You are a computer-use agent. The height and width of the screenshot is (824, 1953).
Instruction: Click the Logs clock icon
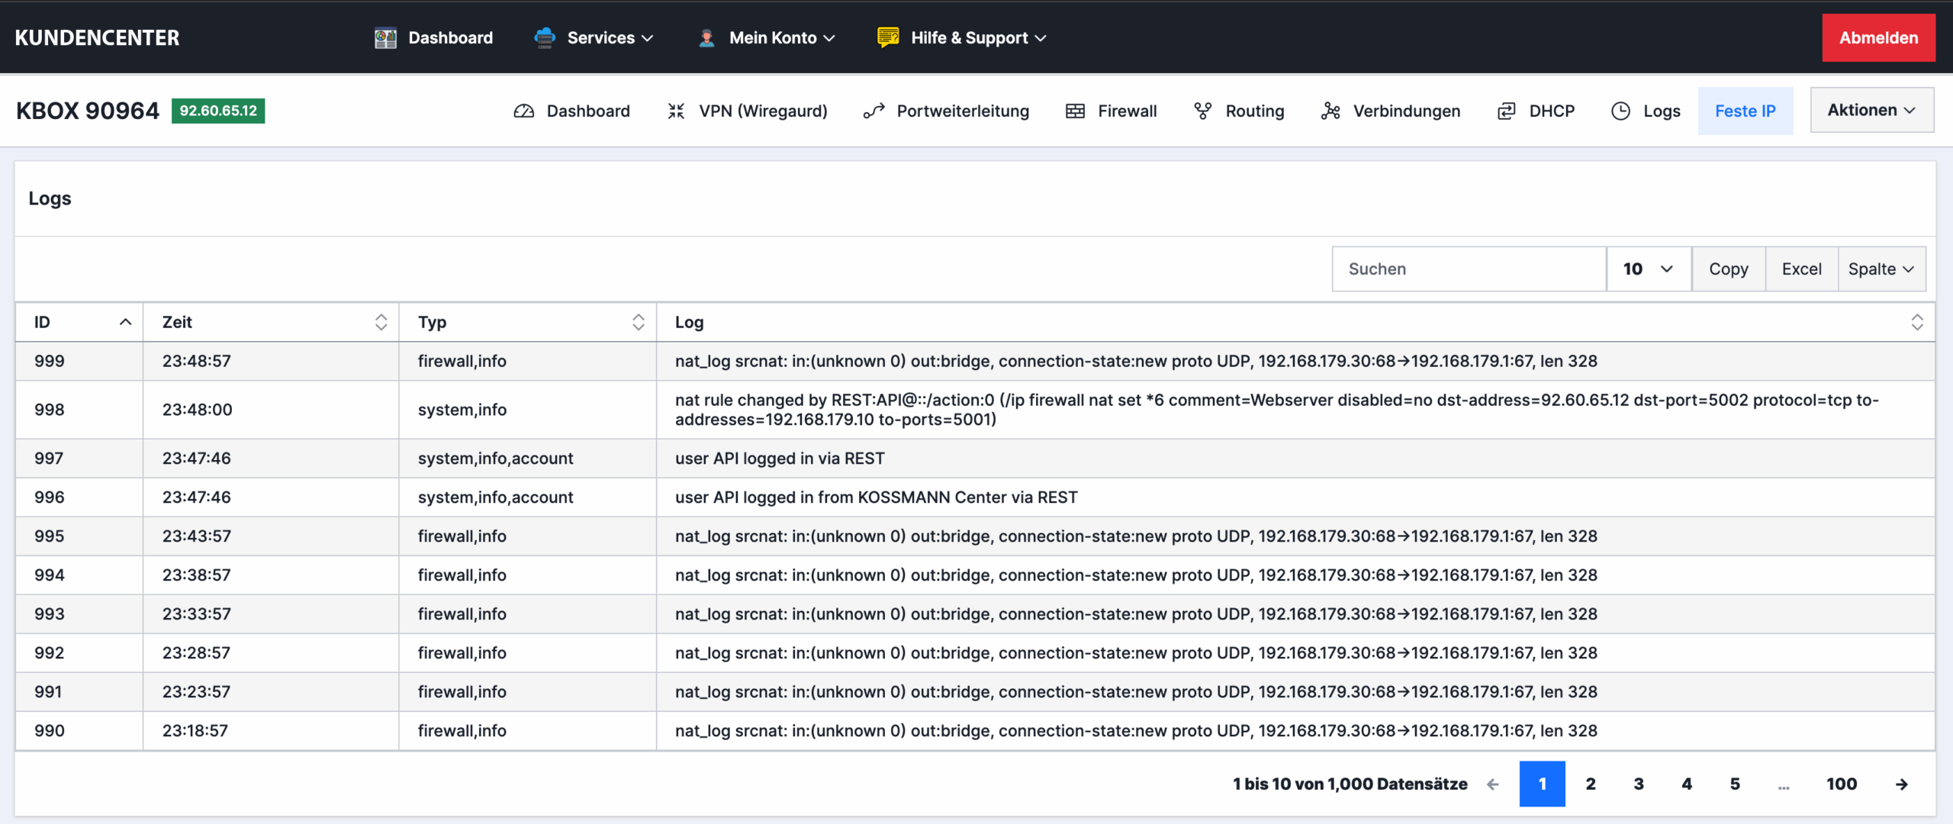click(1620, 111)
